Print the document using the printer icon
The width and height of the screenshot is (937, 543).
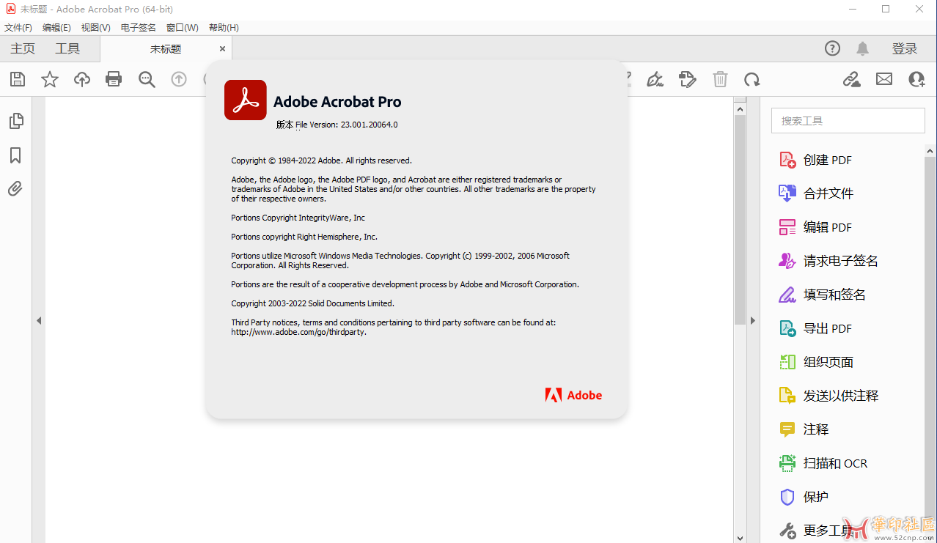(x=114, y=79)
